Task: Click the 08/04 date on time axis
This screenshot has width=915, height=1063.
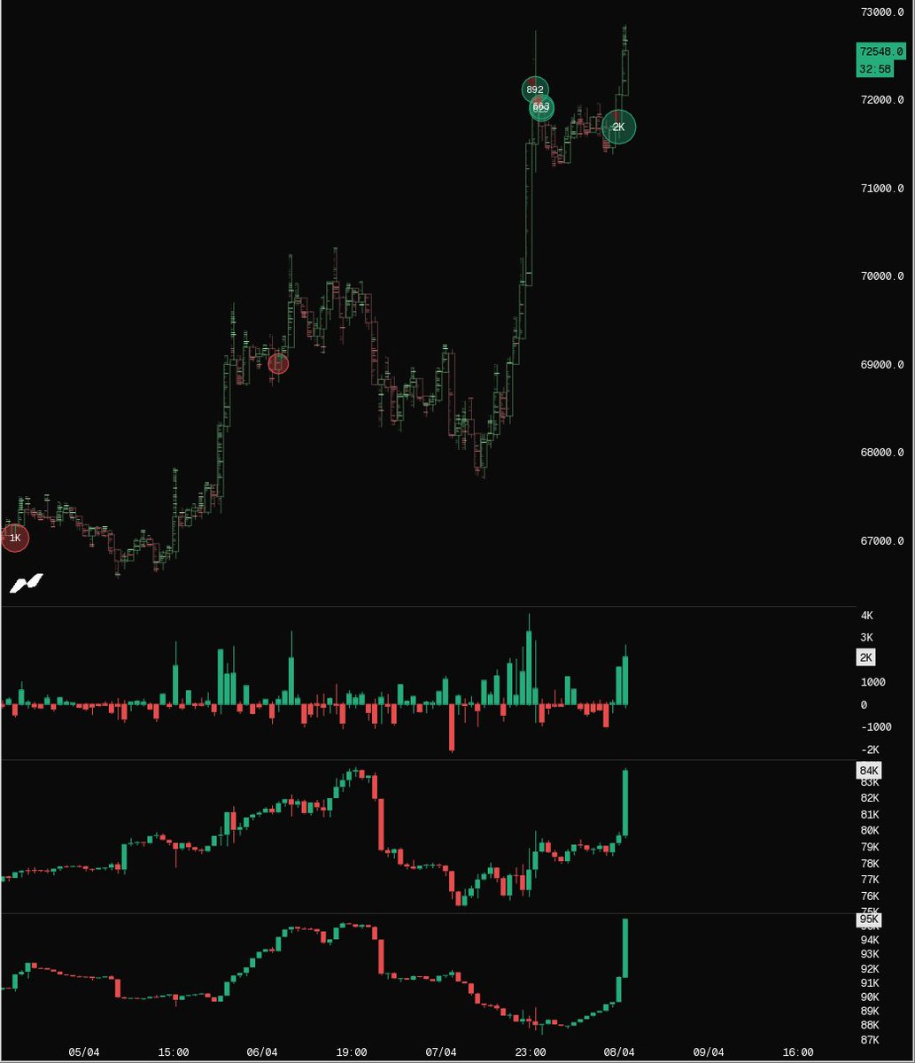Action: pyautogui.click(x=619, y=1052)
